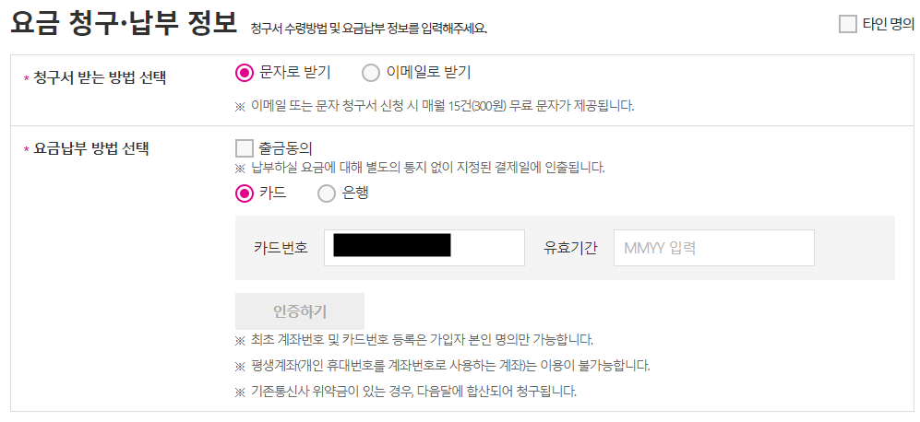Click the 가입자 본인 명의 notice line
This screenshot has height=422, width=920.
click(414, 340)
